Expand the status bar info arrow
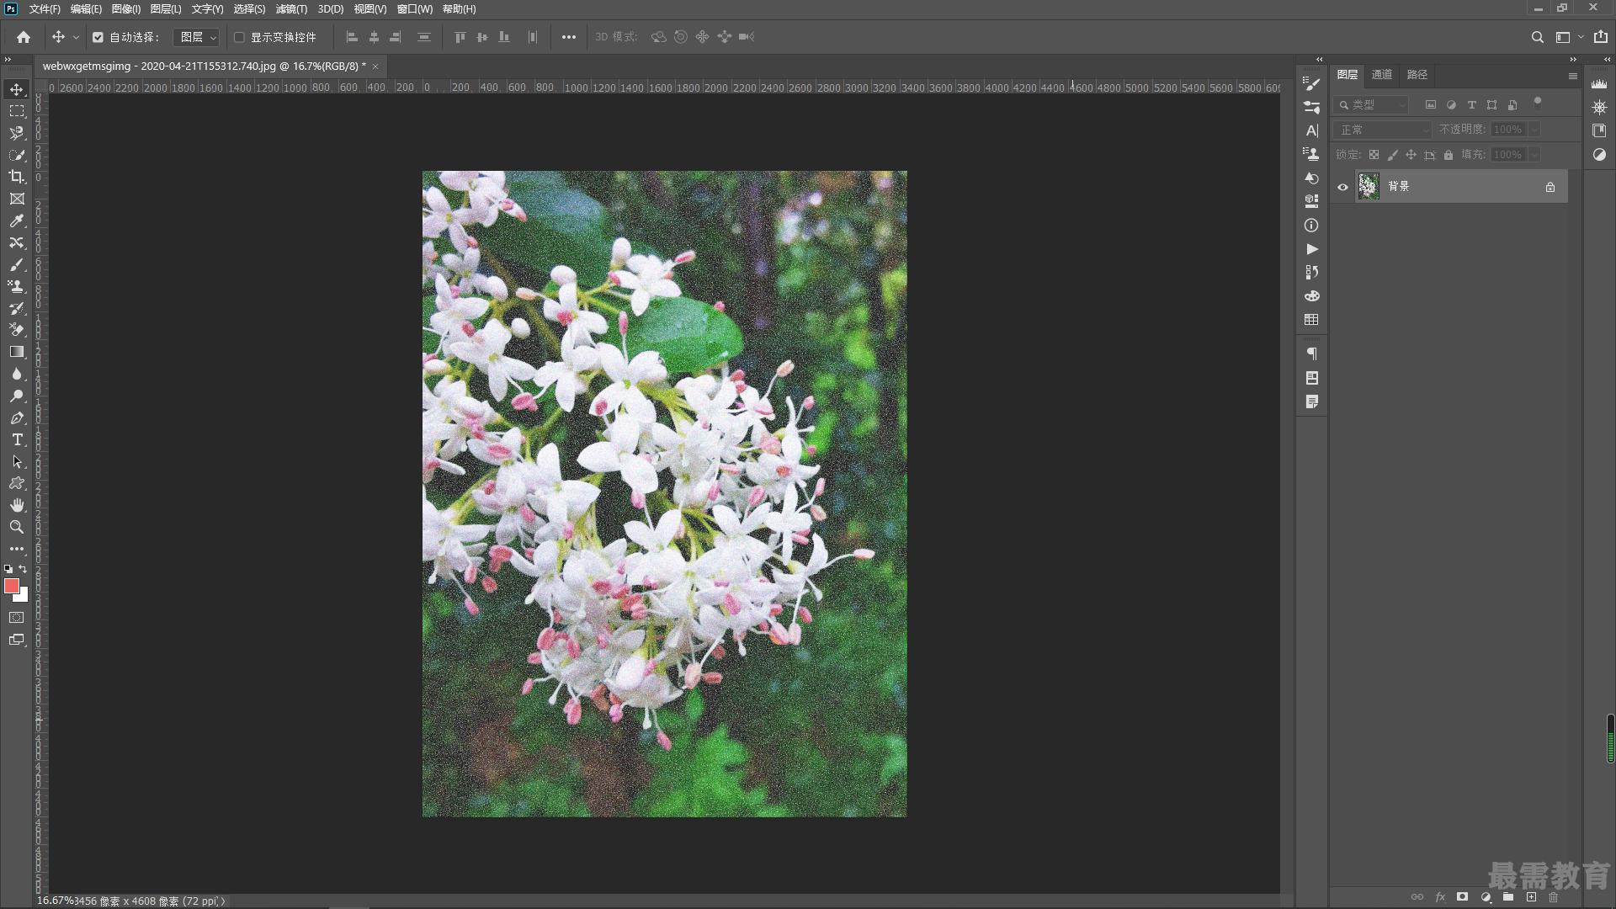Image resolution: width=1616 pixels, height=909 pixels. 223,901
